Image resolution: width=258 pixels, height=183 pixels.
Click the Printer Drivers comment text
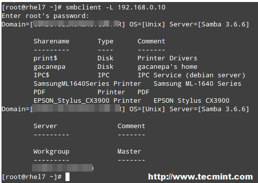click(x=167, y=58)
